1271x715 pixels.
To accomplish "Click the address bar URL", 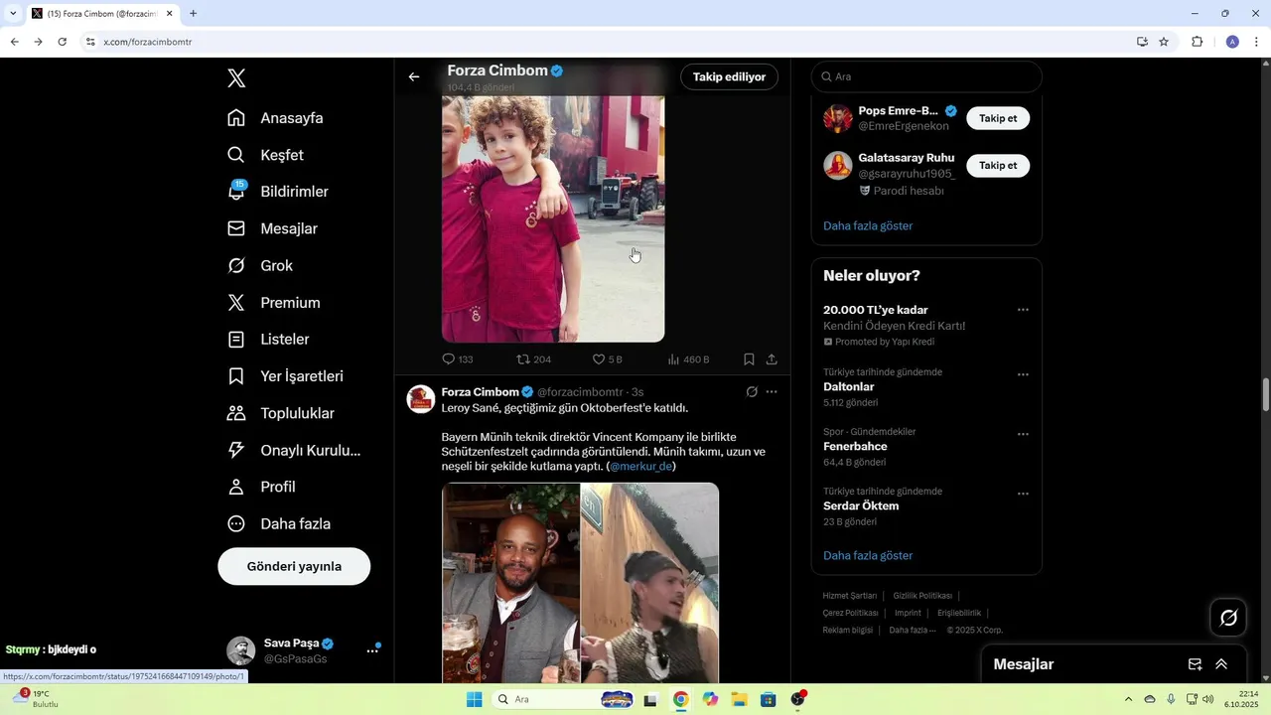I will click(148, 42).
